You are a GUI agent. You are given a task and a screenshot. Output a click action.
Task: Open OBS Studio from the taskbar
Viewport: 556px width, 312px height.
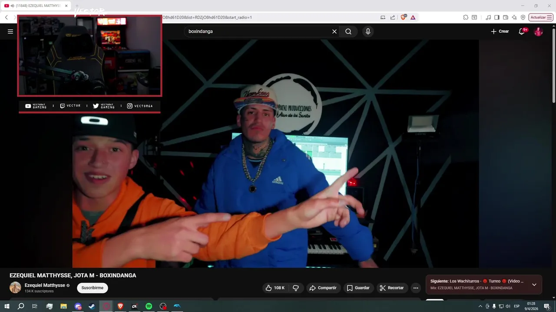[163, 306]
